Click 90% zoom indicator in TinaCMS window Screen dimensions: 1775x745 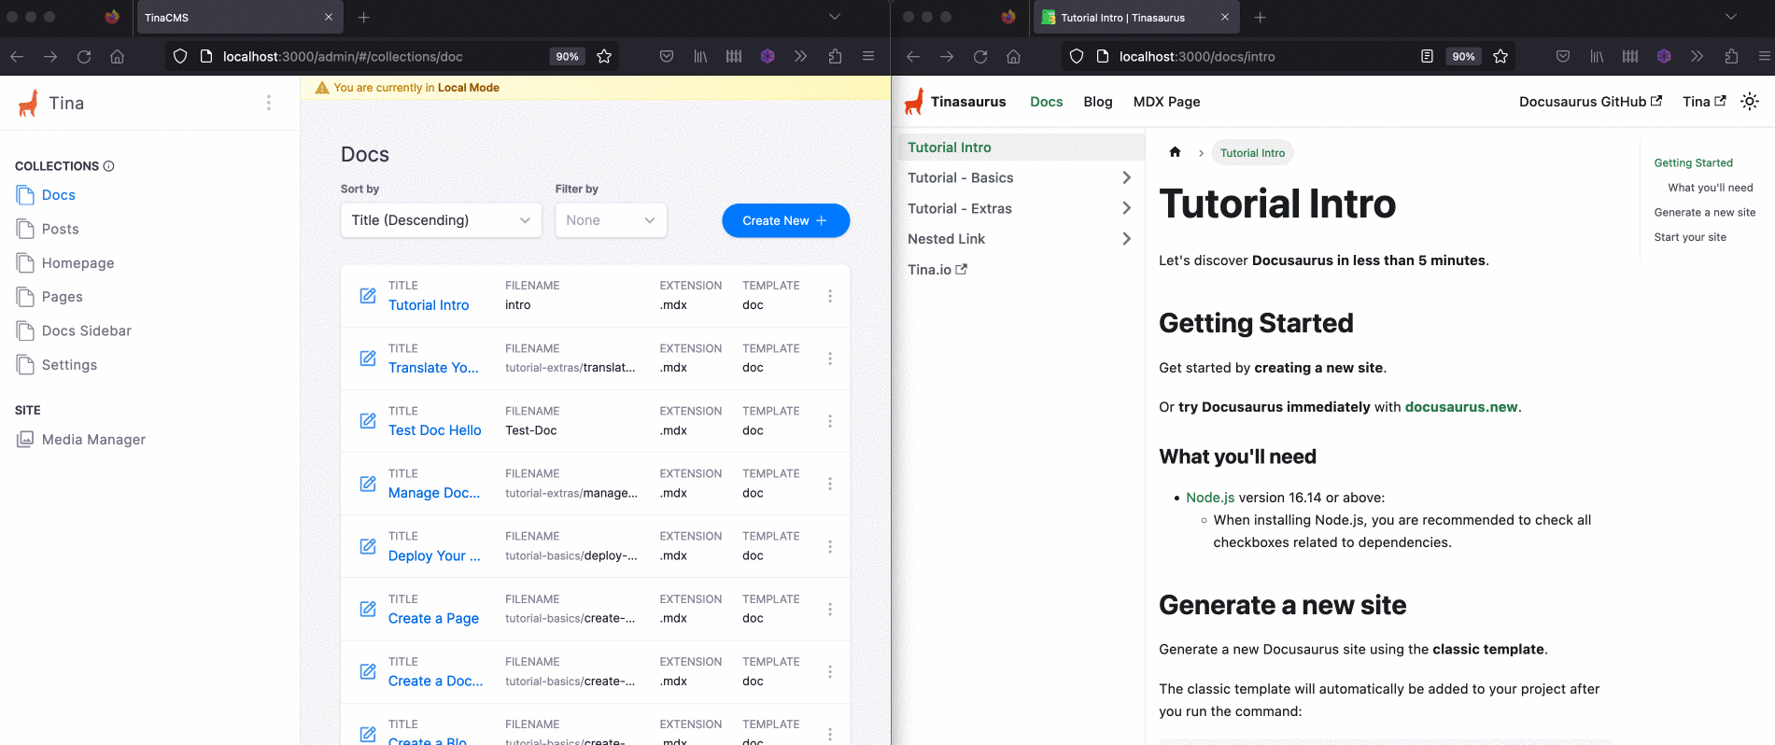[x=567, y=57]
